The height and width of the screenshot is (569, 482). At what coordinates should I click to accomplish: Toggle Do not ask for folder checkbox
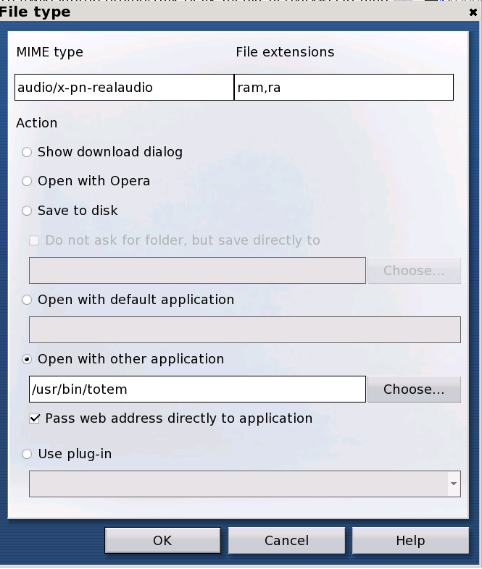(x=35, y=240)
